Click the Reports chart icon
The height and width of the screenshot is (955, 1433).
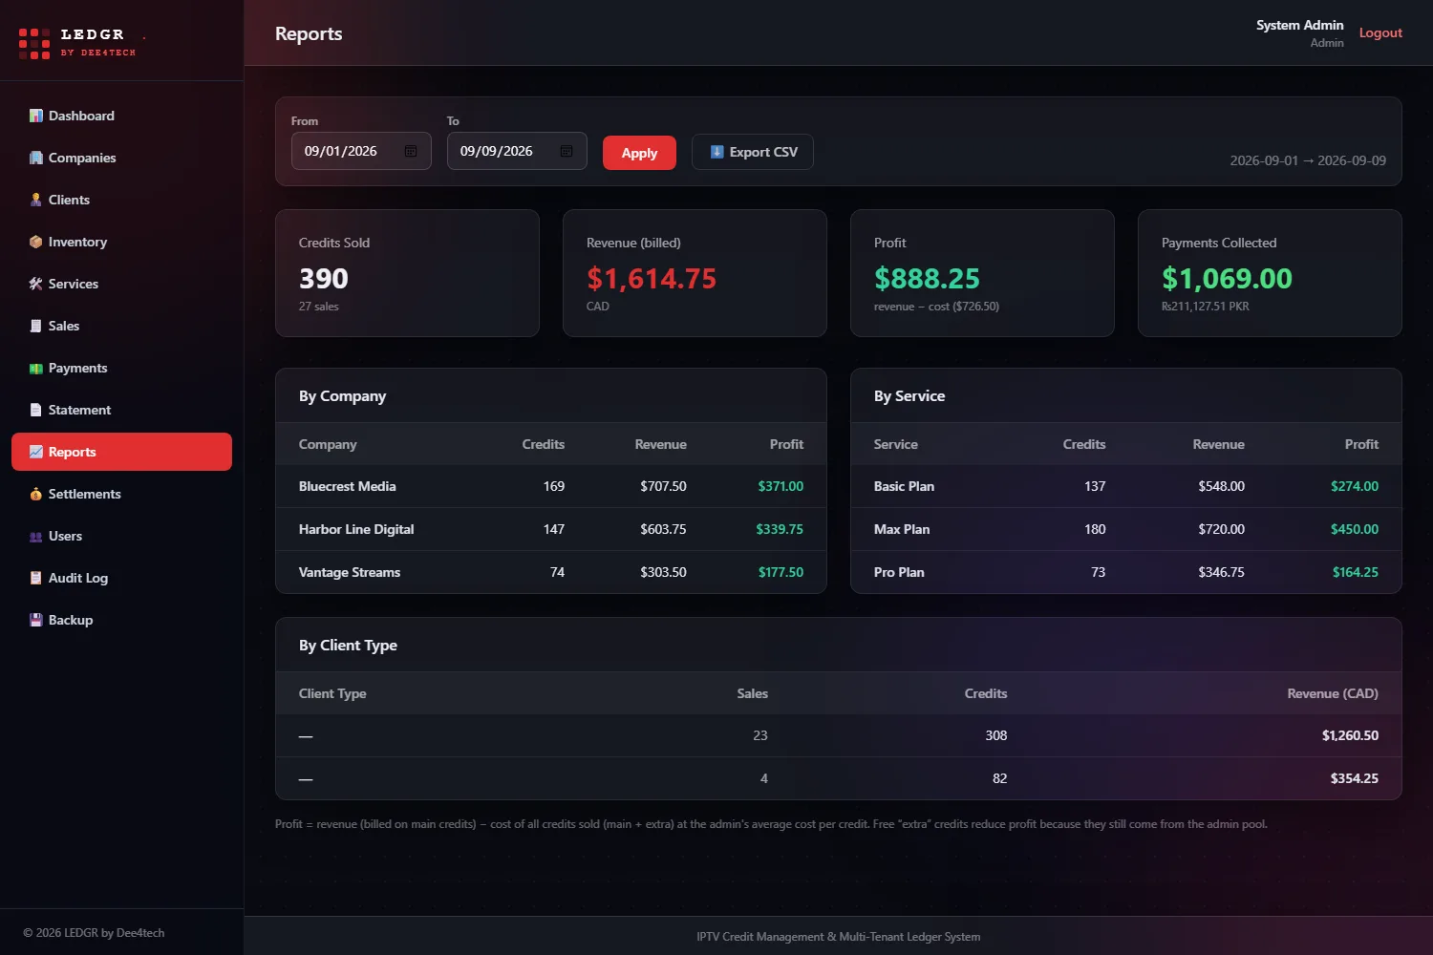[36, 452]
